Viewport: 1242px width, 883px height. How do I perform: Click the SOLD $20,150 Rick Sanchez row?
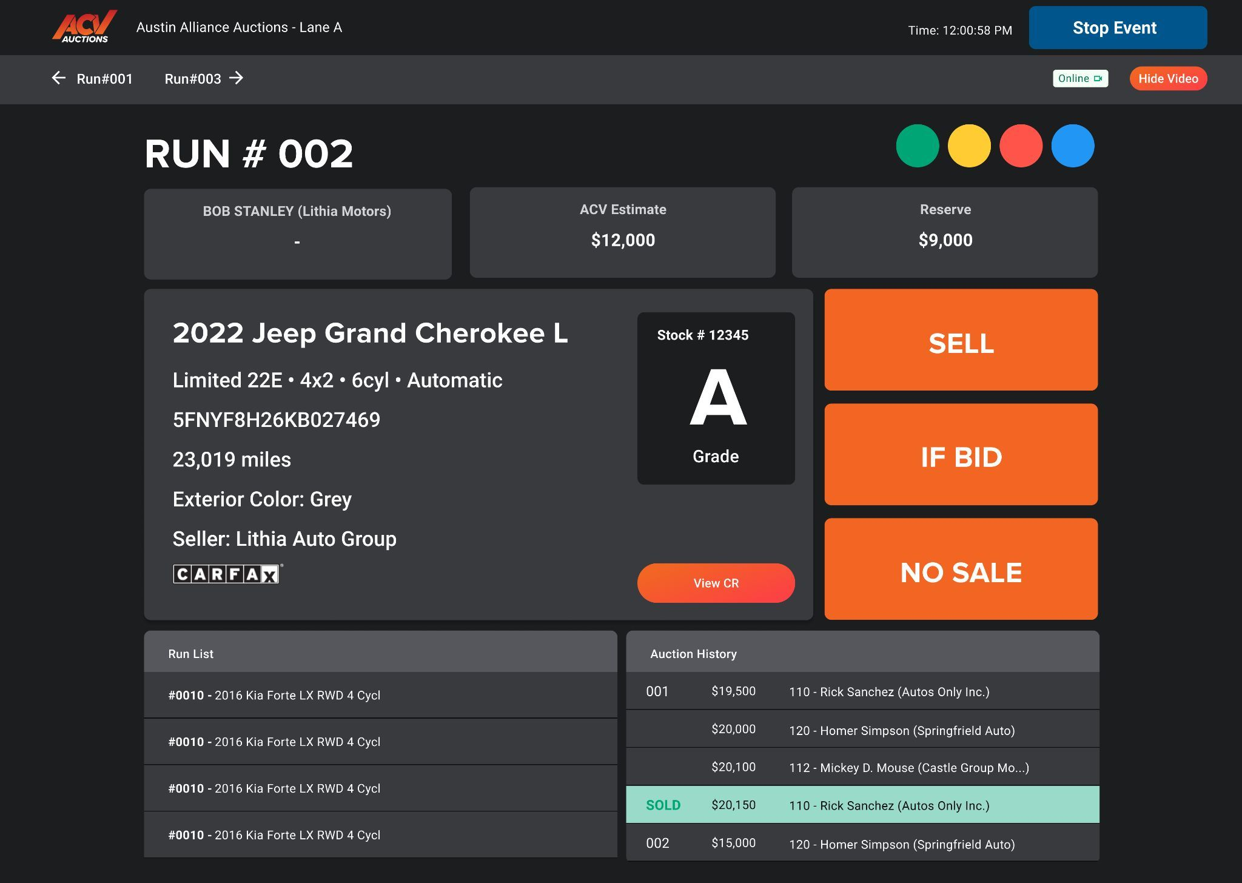pyautogui.click(x=862, y=805)
